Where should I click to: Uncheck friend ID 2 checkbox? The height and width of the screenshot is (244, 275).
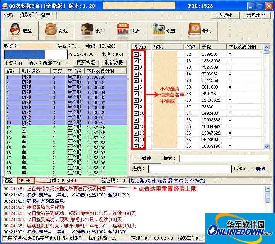136,61
